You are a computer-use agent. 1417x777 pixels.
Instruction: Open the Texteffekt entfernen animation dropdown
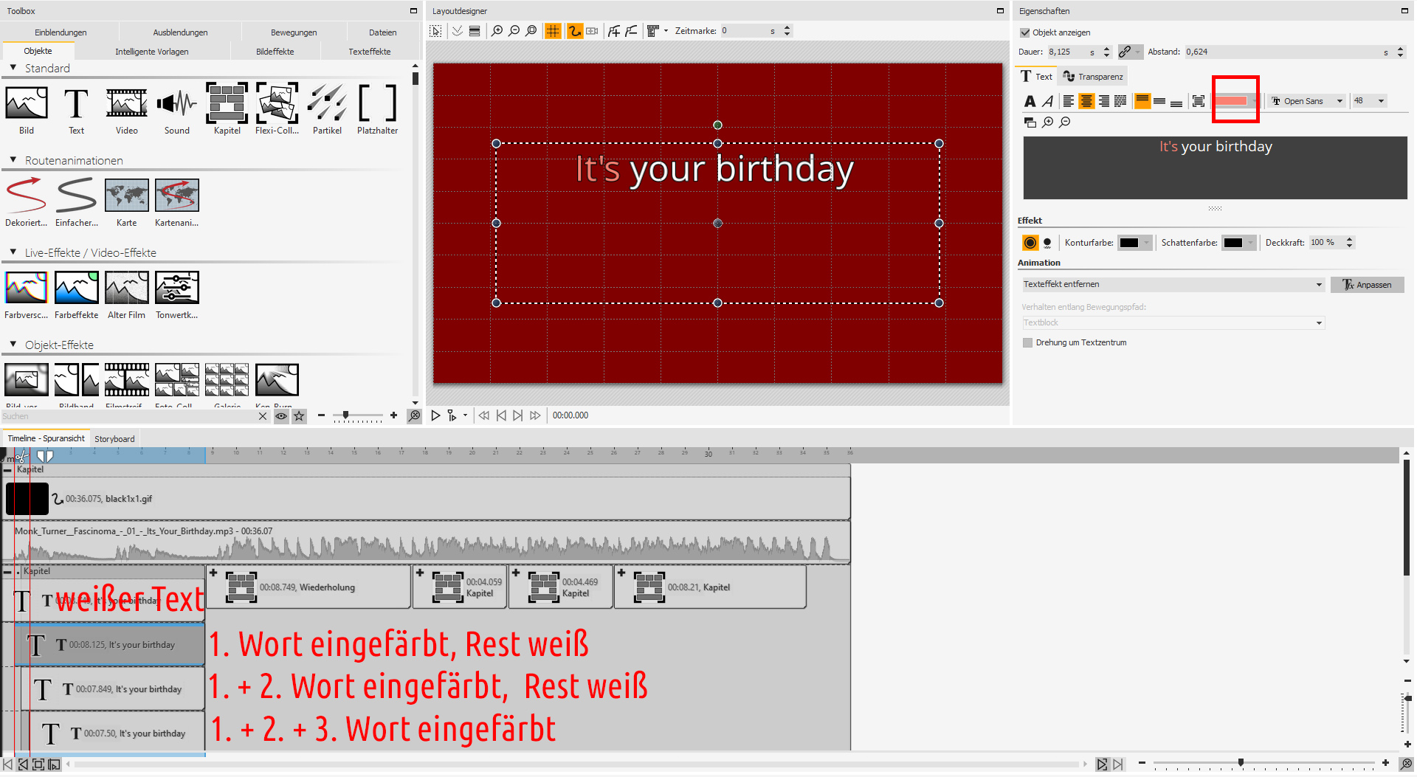coord(1172,285)
